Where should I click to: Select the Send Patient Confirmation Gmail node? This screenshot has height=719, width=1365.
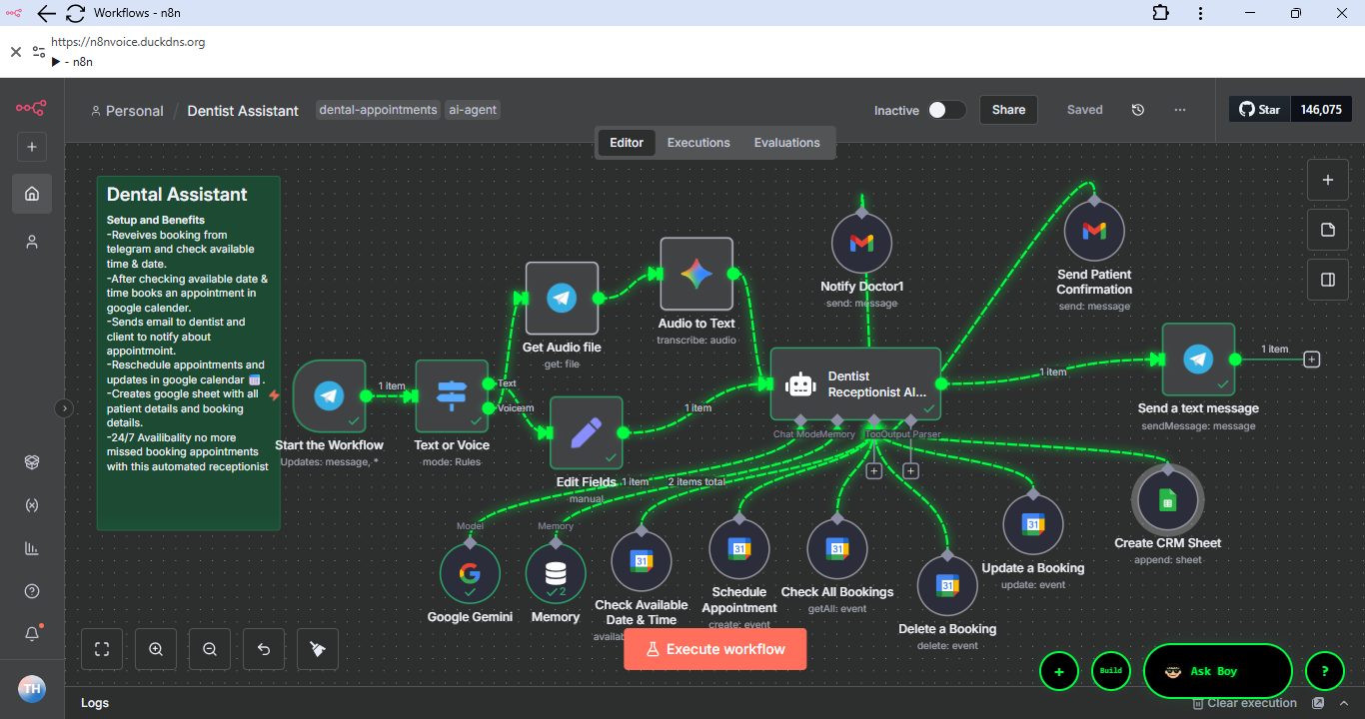[1094, 231]
